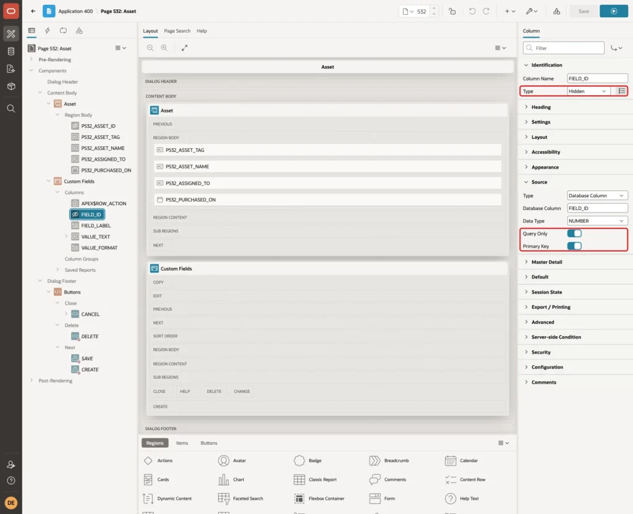
Task: Increment the page number with up arrow
Action: click(x=434, y=8)
